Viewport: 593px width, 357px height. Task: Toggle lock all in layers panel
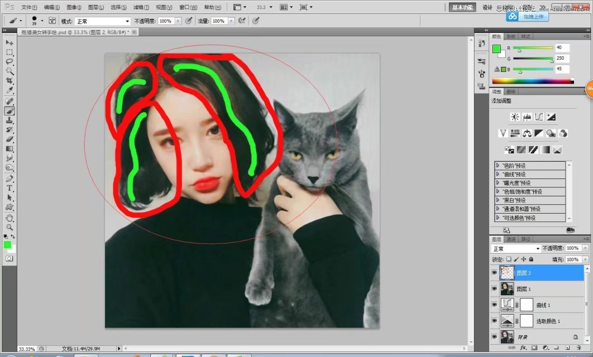[531, 259]
